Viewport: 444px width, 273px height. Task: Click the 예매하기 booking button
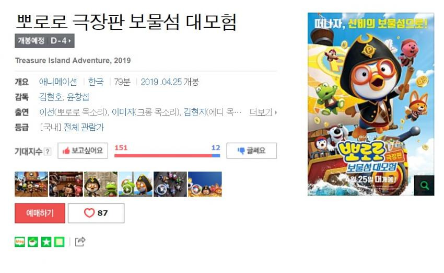[40, 213]
